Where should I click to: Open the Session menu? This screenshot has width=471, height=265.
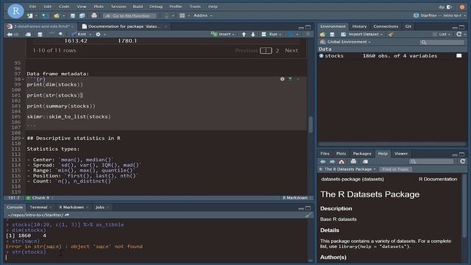click(118, 7)
